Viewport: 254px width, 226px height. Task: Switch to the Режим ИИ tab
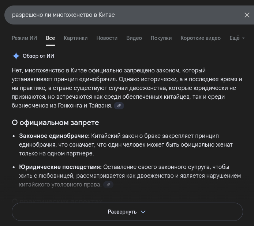click(24, 38)
